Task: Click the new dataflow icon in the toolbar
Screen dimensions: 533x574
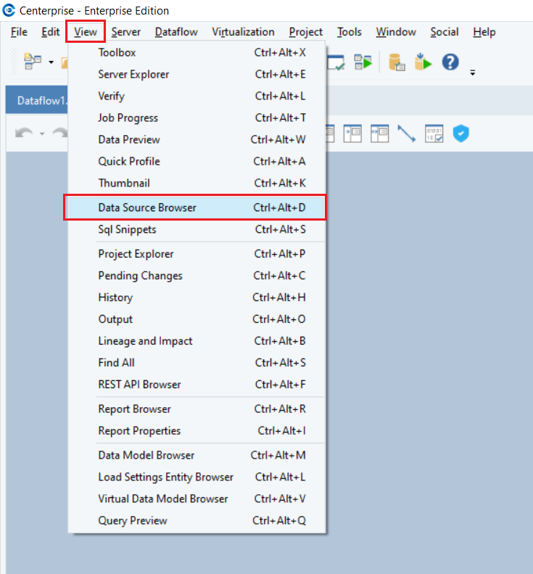Action: 33,62
